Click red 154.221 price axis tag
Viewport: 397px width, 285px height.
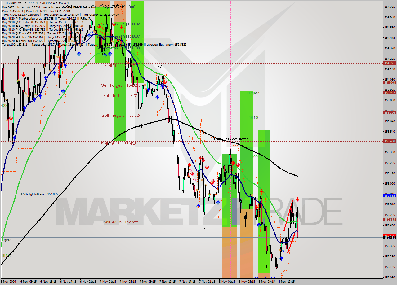pos(390,63)
